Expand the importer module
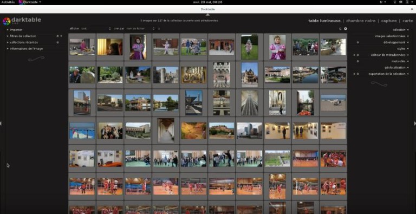The width and height of the screenshot is (416, 214). 16,30
